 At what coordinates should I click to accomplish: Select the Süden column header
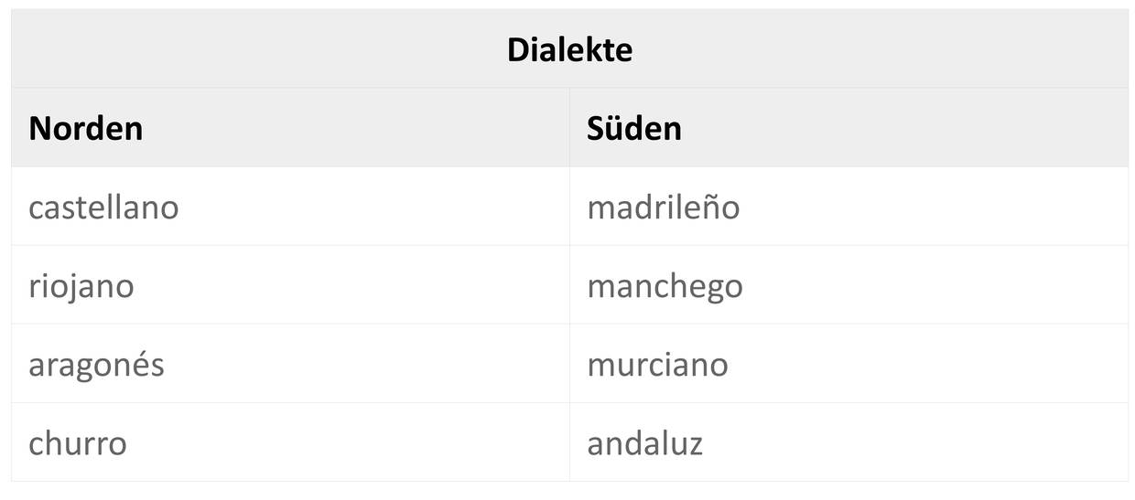coord(634,128)
